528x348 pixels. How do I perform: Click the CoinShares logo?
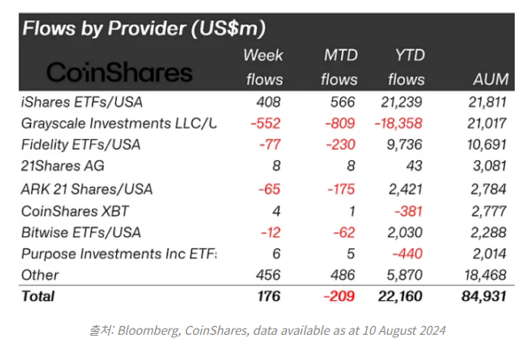(x=120, y=72)
